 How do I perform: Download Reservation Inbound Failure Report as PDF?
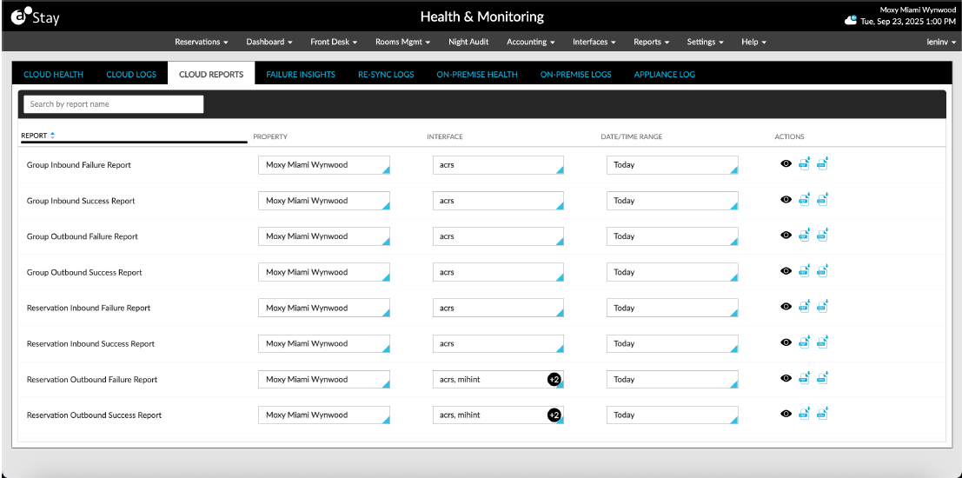click(x=805, y=306)
